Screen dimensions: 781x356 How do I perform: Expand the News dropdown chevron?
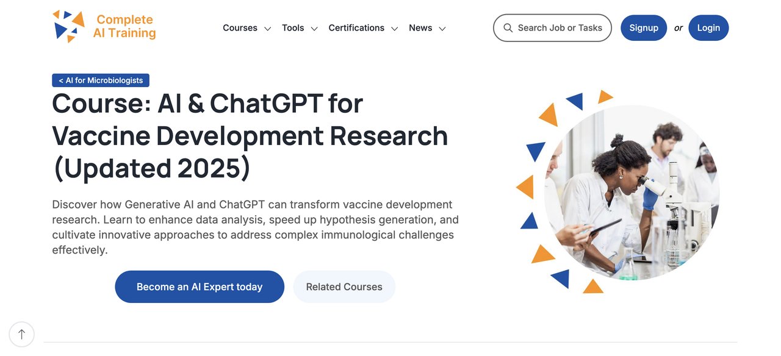click(x=442, y=29)
